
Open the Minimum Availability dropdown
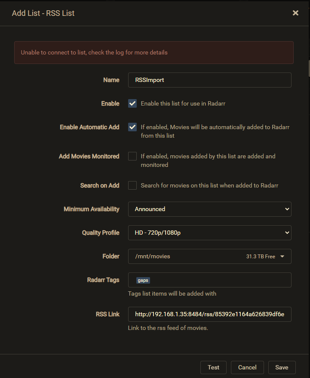click(209, 209)
